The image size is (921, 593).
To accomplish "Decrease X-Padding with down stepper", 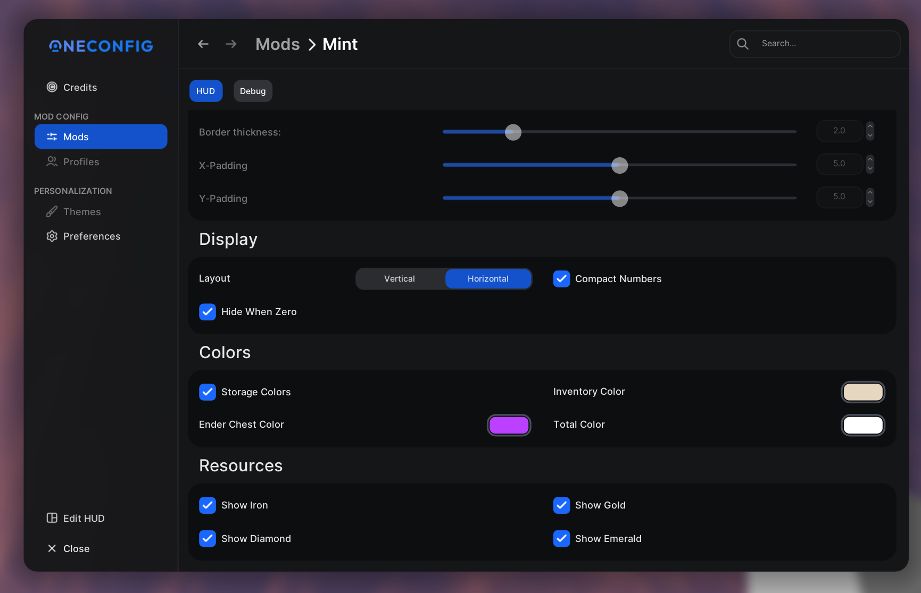I will [870, 168].
